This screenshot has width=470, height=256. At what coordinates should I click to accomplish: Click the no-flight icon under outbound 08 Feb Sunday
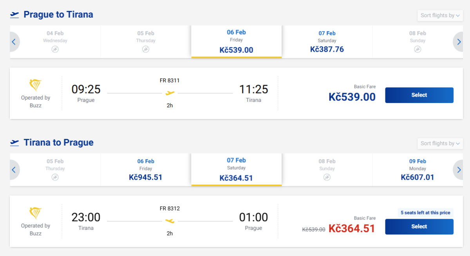(x=418, y=49)
